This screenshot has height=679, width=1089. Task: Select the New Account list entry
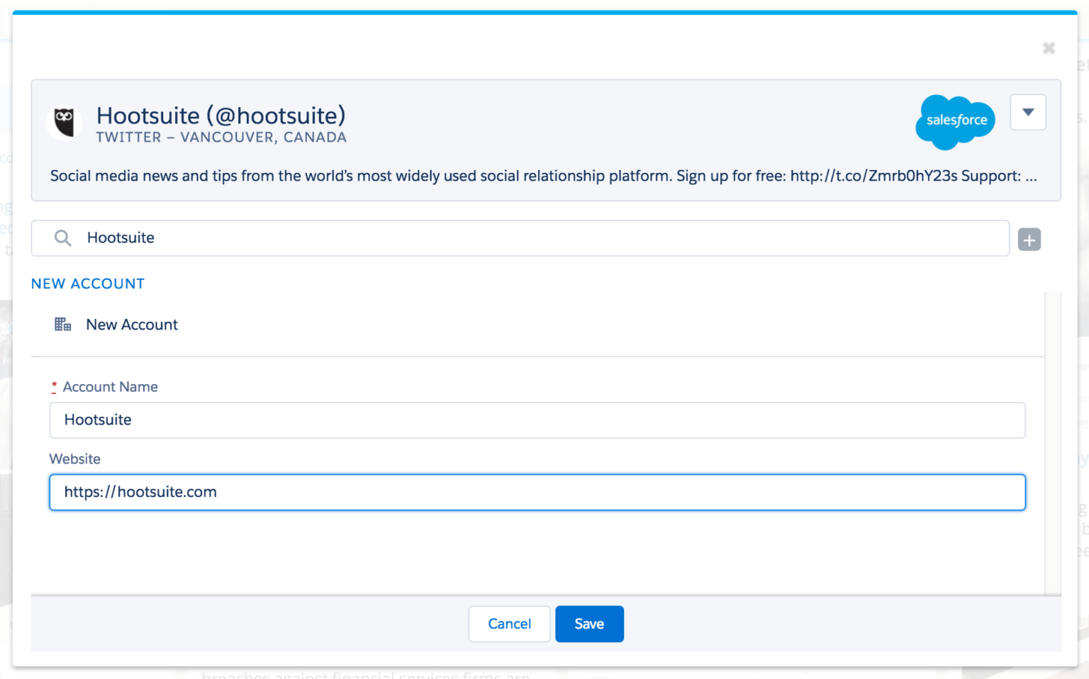(x=132, y=325)
